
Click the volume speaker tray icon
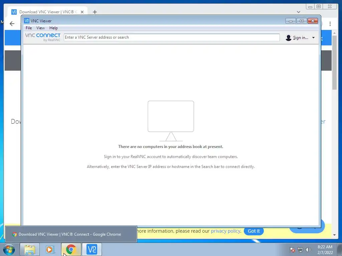pyautogui.click(x=308, y=250)
